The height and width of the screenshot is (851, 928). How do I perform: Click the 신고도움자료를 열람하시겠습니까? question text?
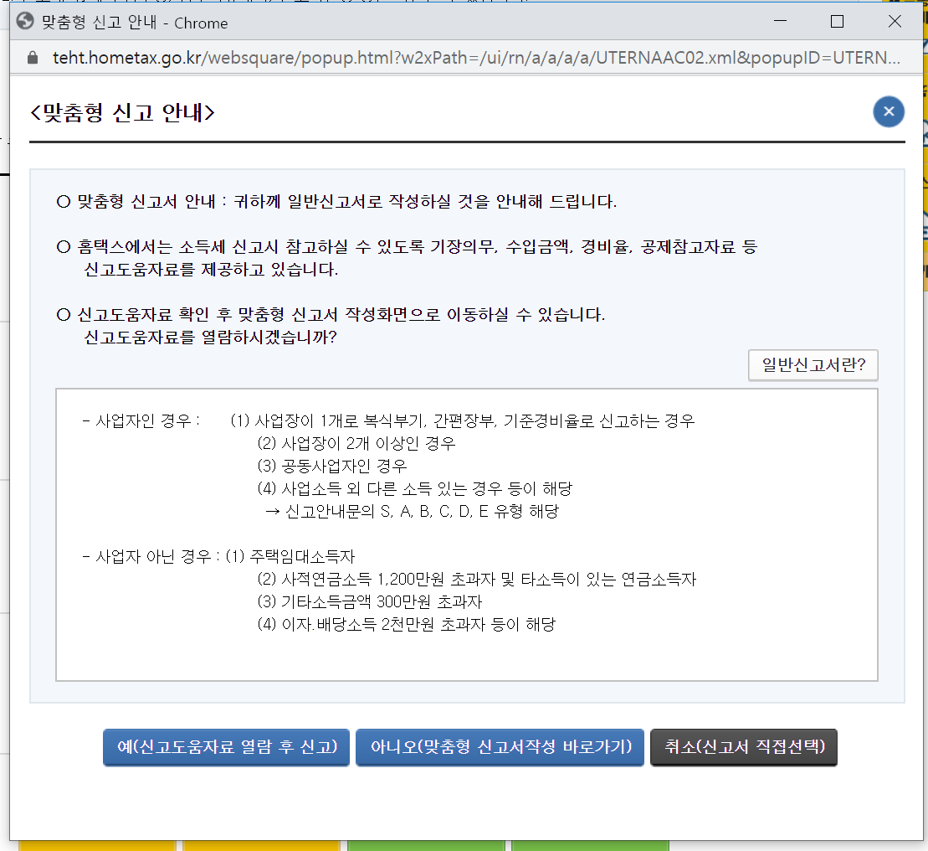[x=211, y=338]
